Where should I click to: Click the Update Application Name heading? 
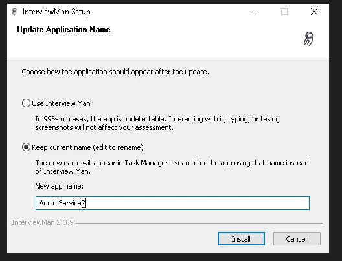(63, 30)
